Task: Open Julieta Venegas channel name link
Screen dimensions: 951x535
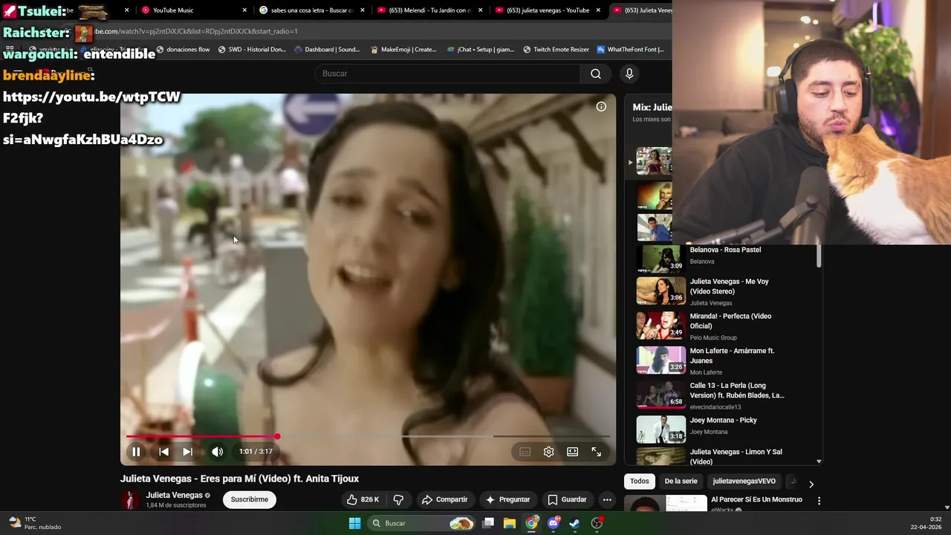Action: [174, 496]
